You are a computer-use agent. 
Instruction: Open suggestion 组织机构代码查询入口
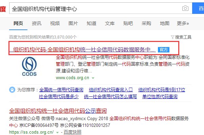[111, 90]
